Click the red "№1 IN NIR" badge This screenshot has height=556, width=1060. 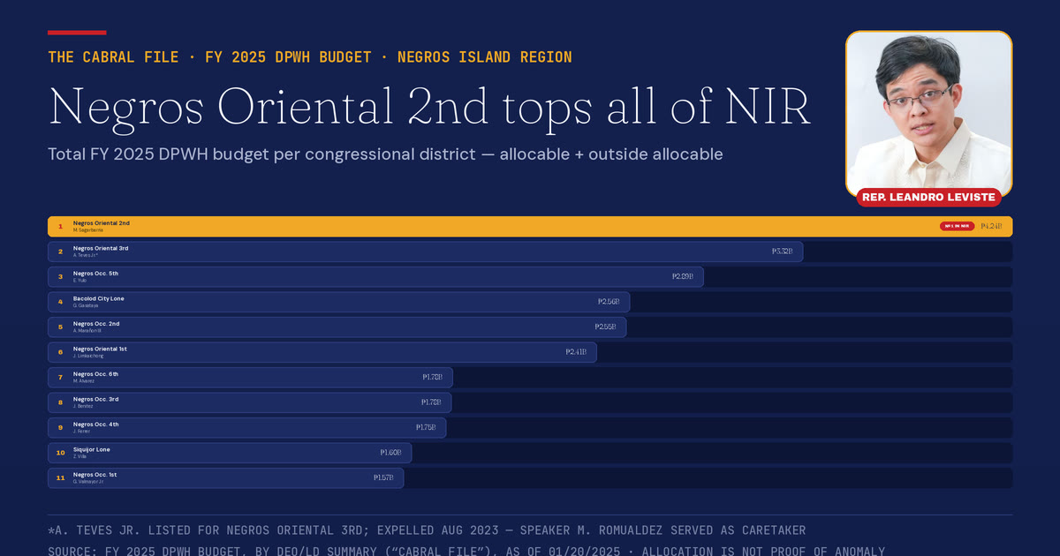pyautogui.click(x=957, y=227)
